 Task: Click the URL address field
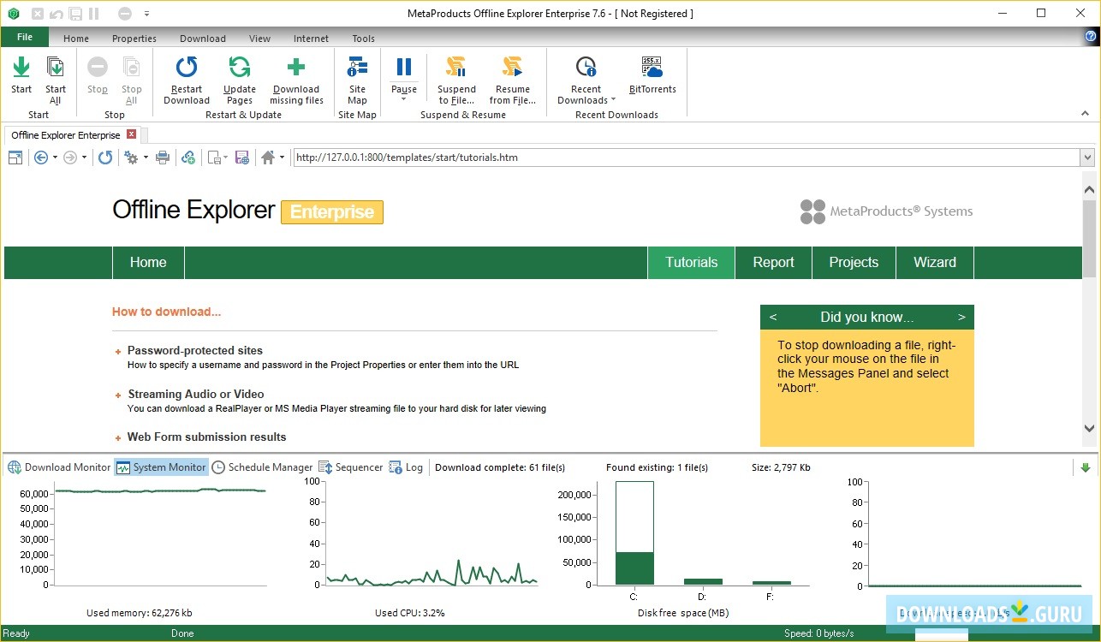686,158
